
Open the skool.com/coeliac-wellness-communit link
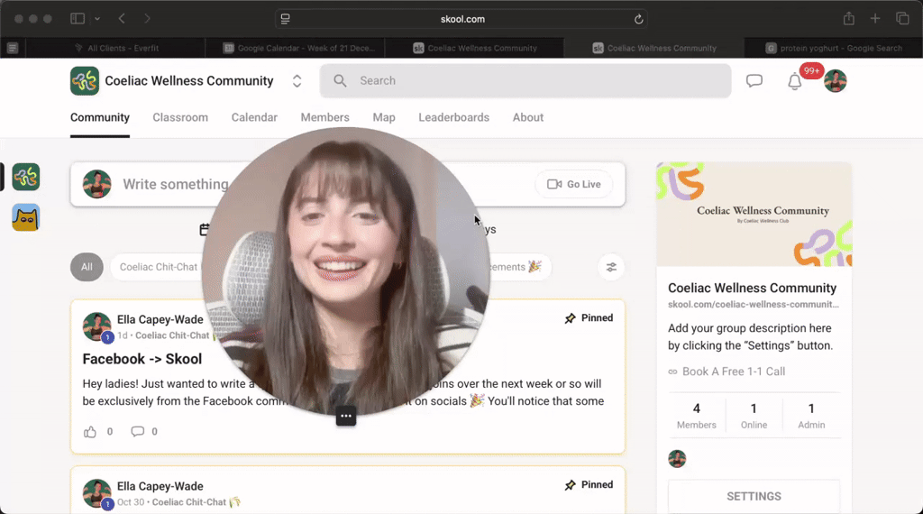(x=753, y=305)
